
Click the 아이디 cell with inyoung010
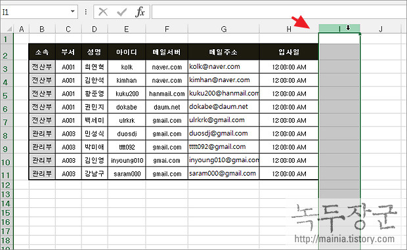point(127,160)
